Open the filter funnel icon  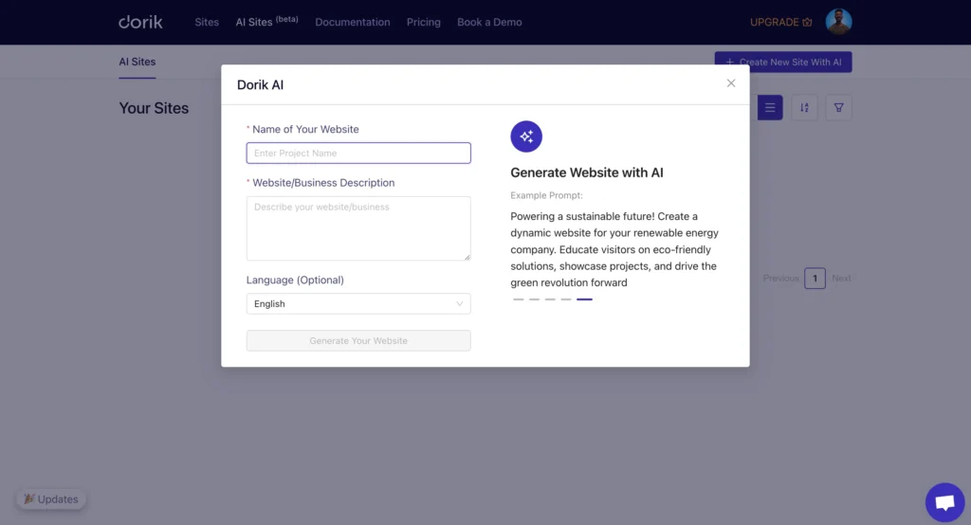click(838, 108)
